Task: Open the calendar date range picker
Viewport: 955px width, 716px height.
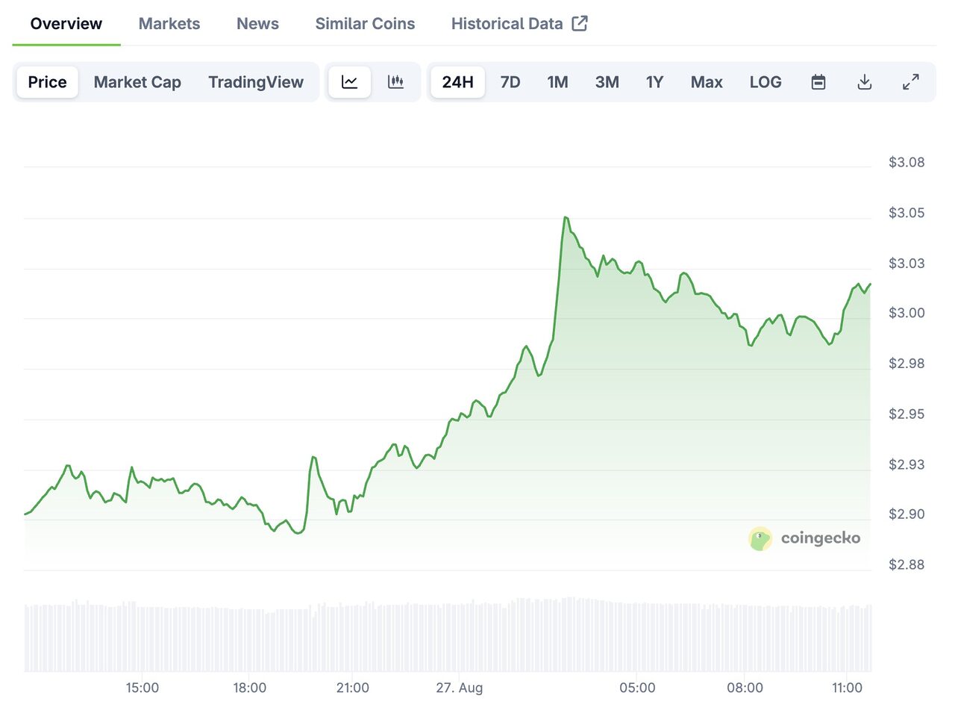Action: [818, 82]
